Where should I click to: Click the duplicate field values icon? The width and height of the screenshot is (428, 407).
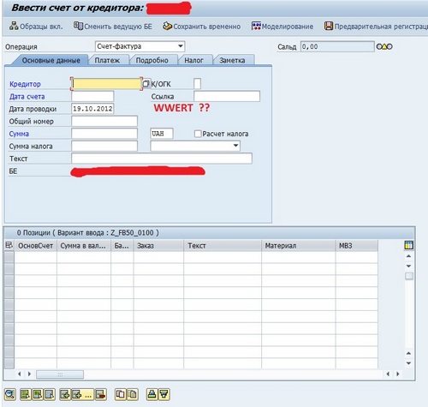point(133,394)
